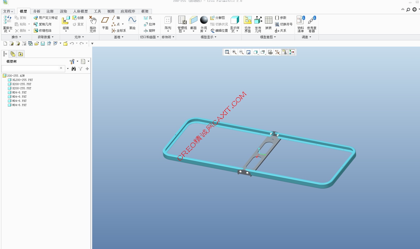Click the 显示样式 display style button
This screenshot has width=420, height=249.
point(235,24)
